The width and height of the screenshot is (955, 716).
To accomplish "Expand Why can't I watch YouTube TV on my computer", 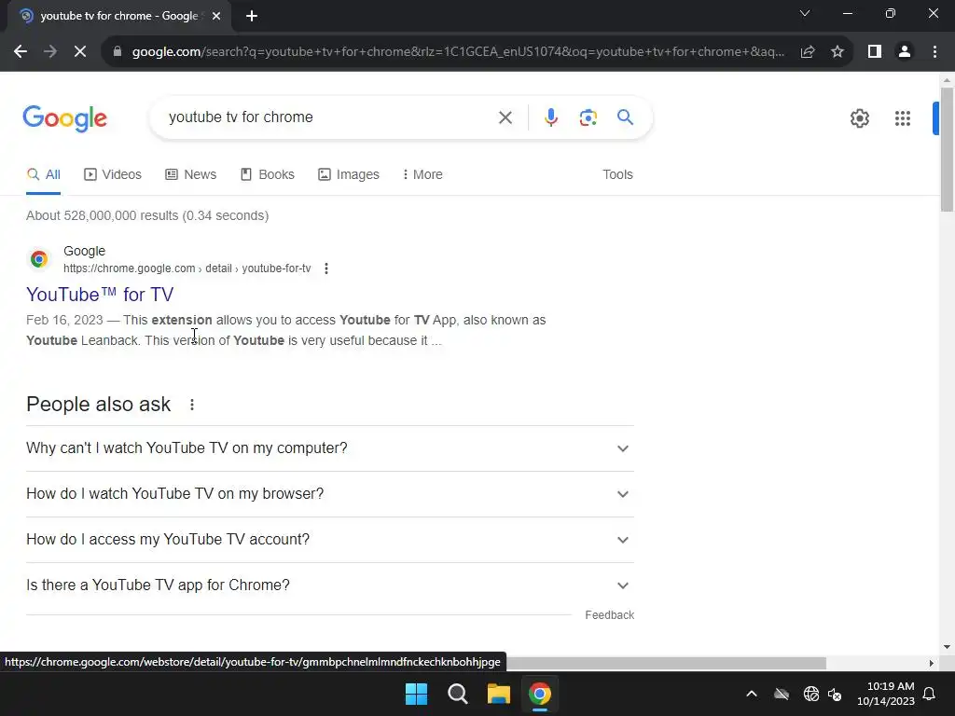I will (330, 448).
